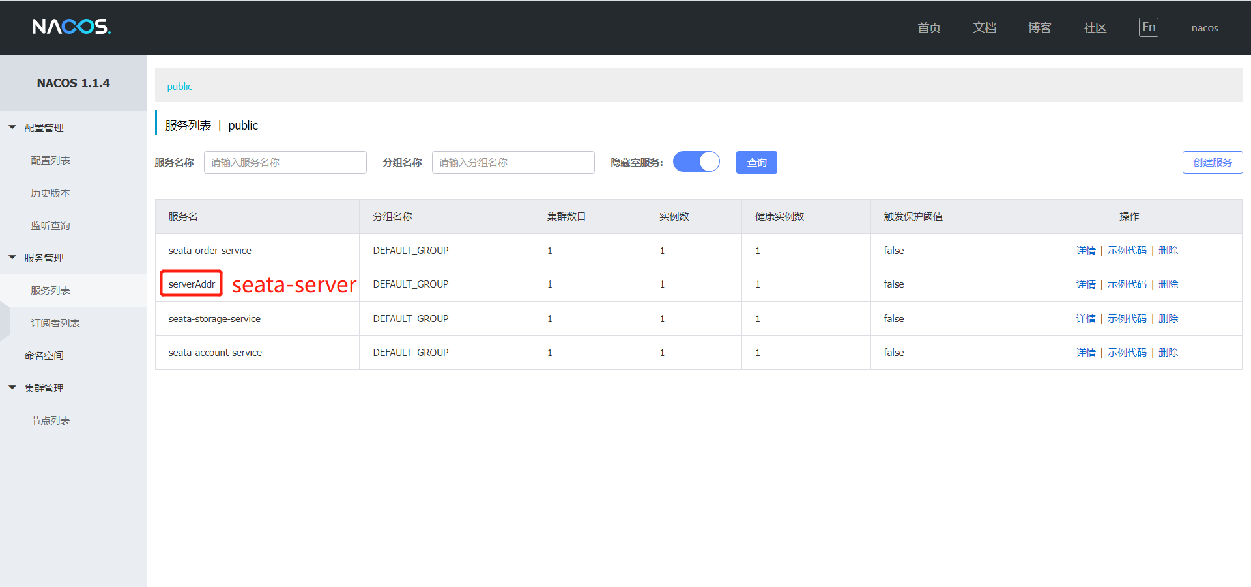This screenshot has height=587, width=1251.
Task: Toggle the 隐藏空服务 switch
Action: 696,161
